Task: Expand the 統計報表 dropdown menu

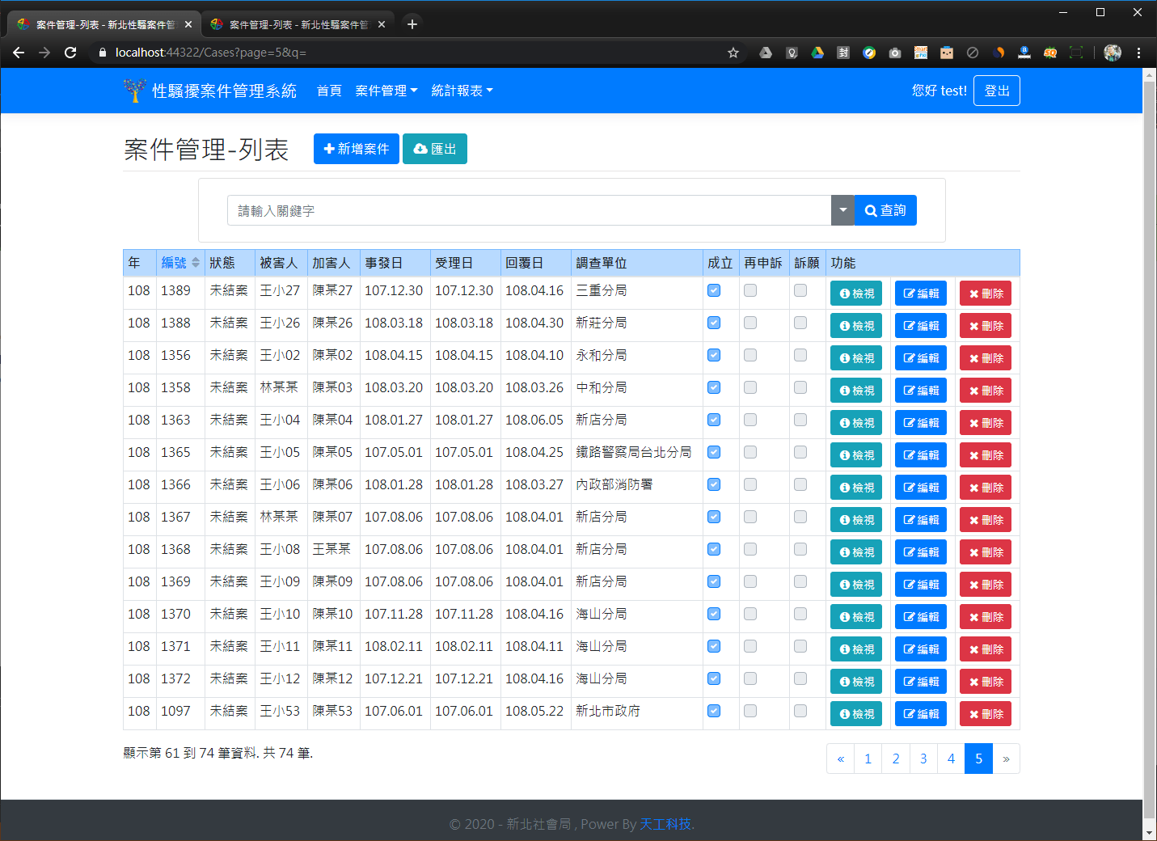Action: pos(462,91)
